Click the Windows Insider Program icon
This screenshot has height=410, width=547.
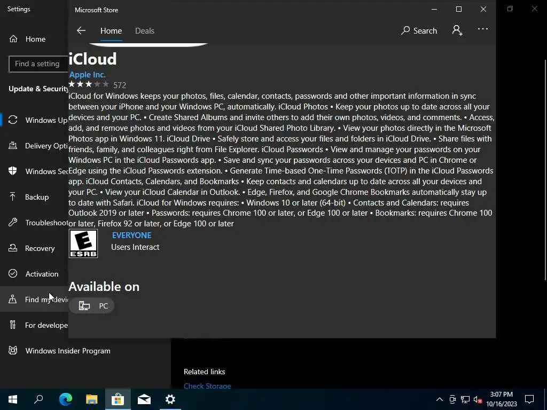(x=13, y=350)
